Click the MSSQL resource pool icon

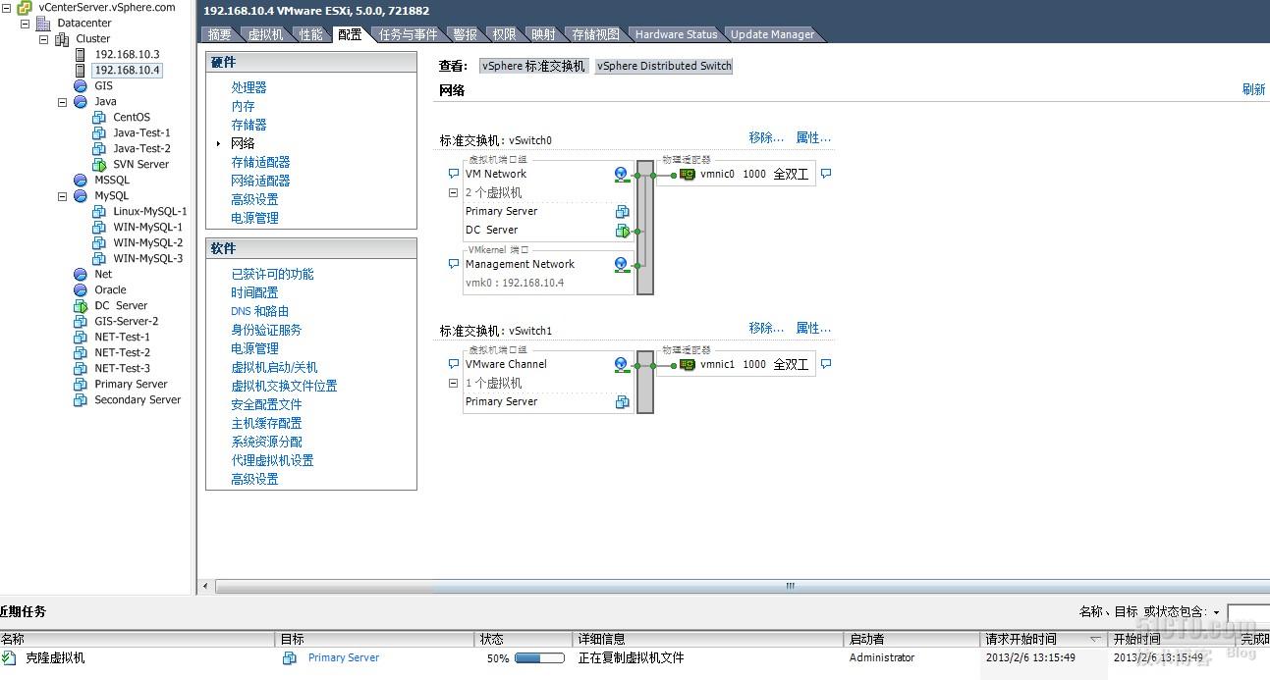tap(81, 180)
